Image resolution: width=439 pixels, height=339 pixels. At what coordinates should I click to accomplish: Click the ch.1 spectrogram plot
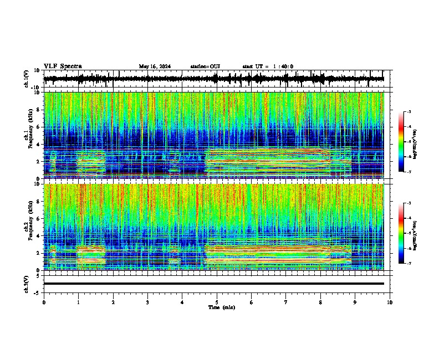tap(214, 135)
